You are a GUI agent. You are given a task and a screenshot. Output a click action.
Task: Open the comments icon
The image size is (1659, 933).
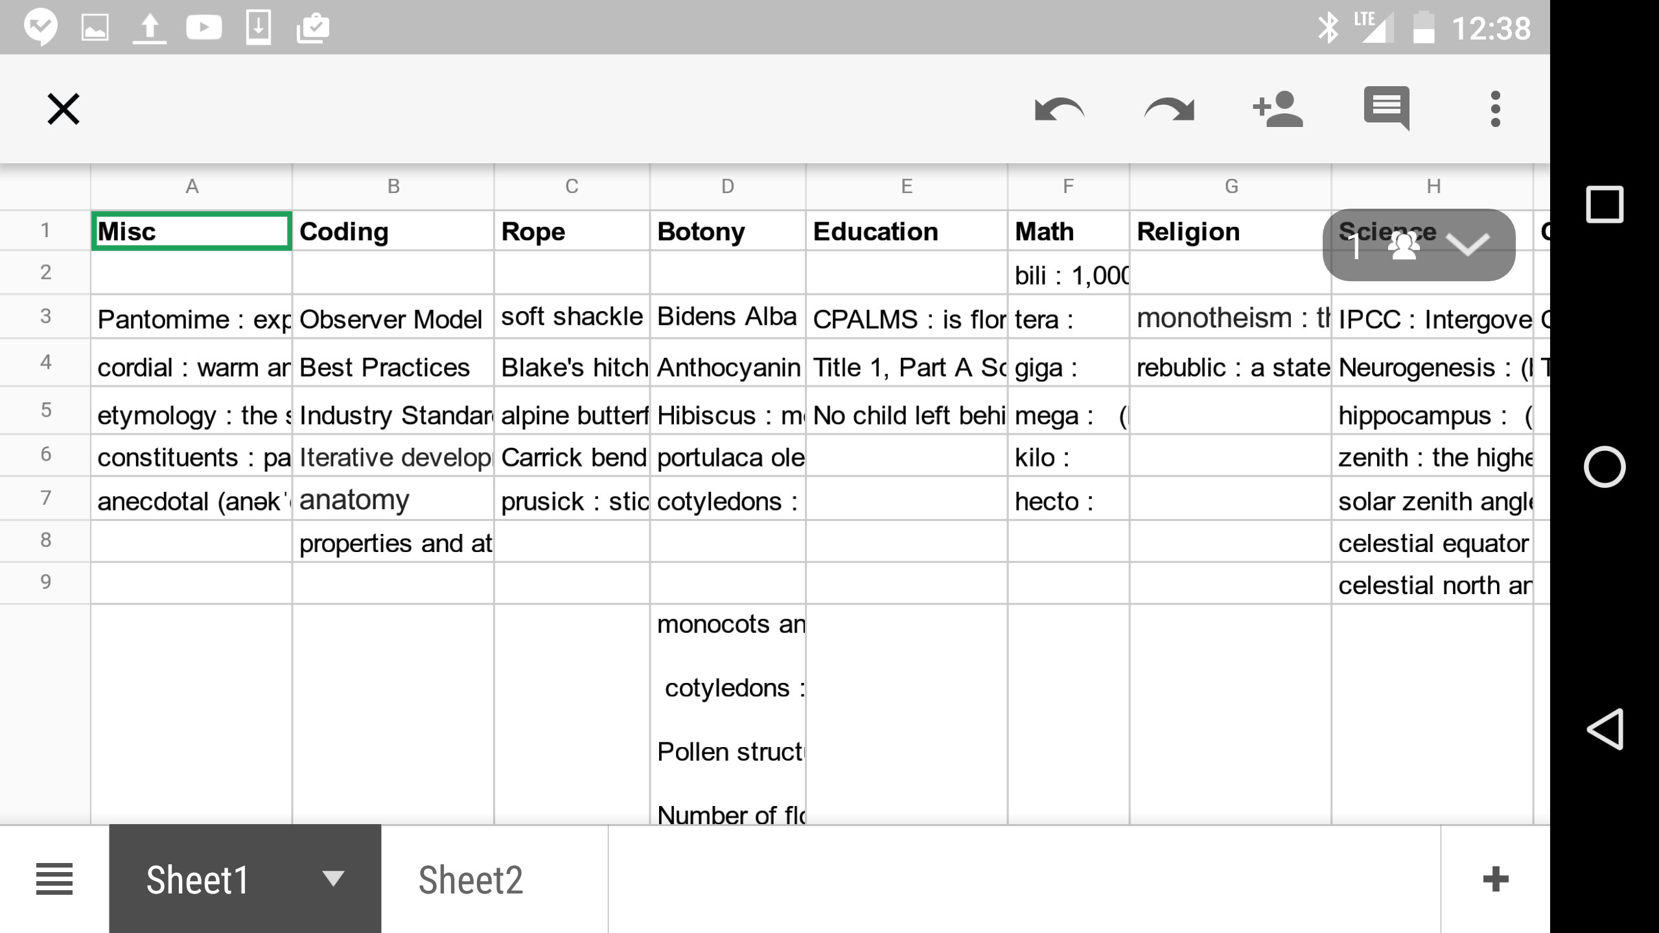pyautogui.click(x=1387, y=109)
